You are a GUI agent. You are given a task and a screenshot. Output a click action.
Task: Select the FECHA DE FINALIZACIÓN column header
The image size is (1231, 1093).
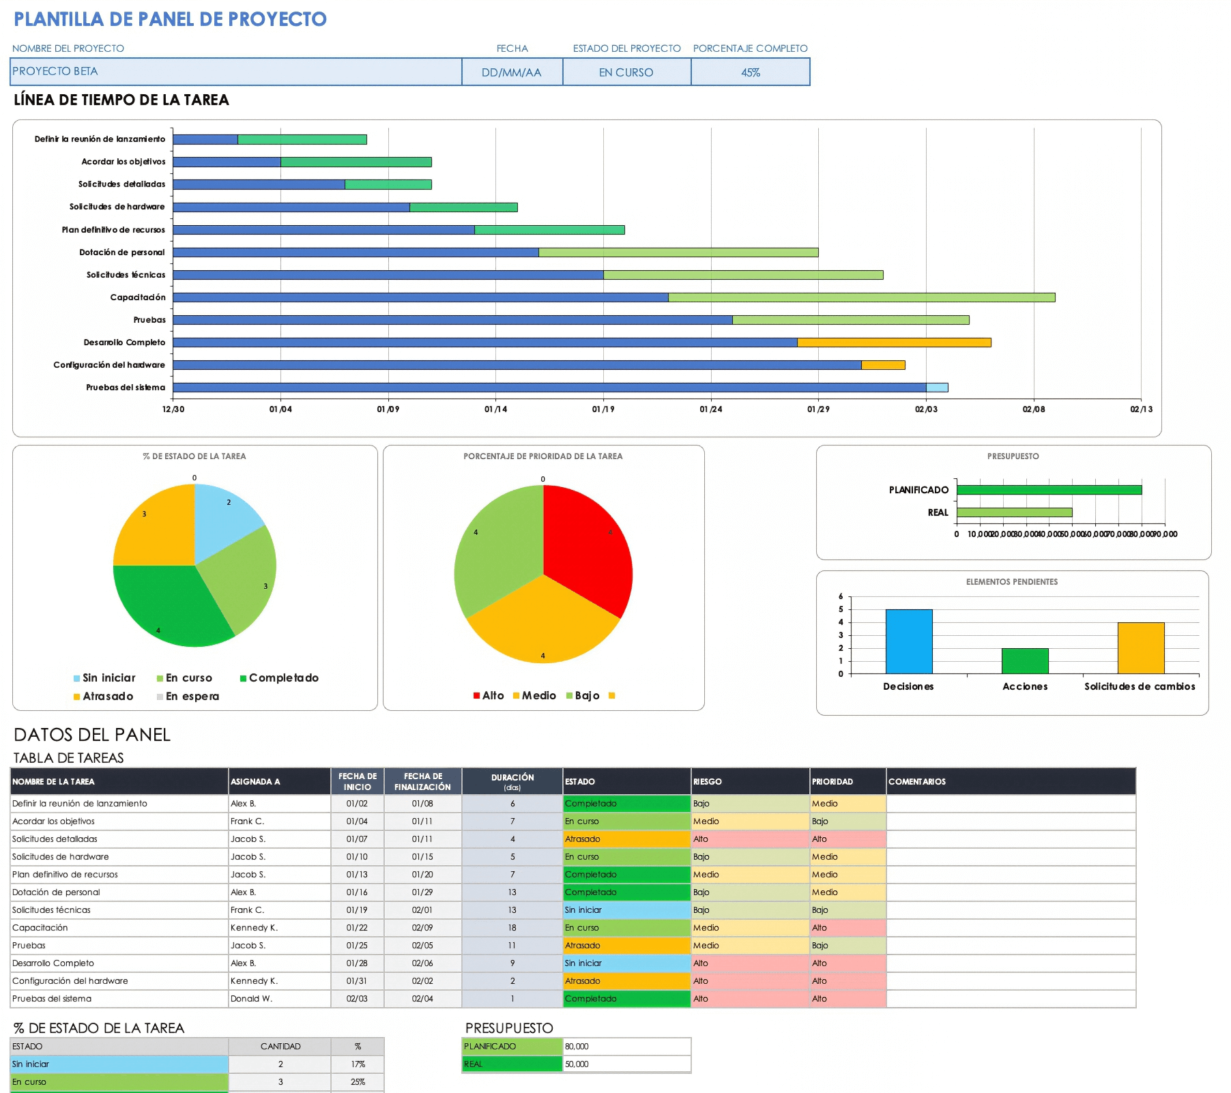pyautogui.click(x=423, y=782)
